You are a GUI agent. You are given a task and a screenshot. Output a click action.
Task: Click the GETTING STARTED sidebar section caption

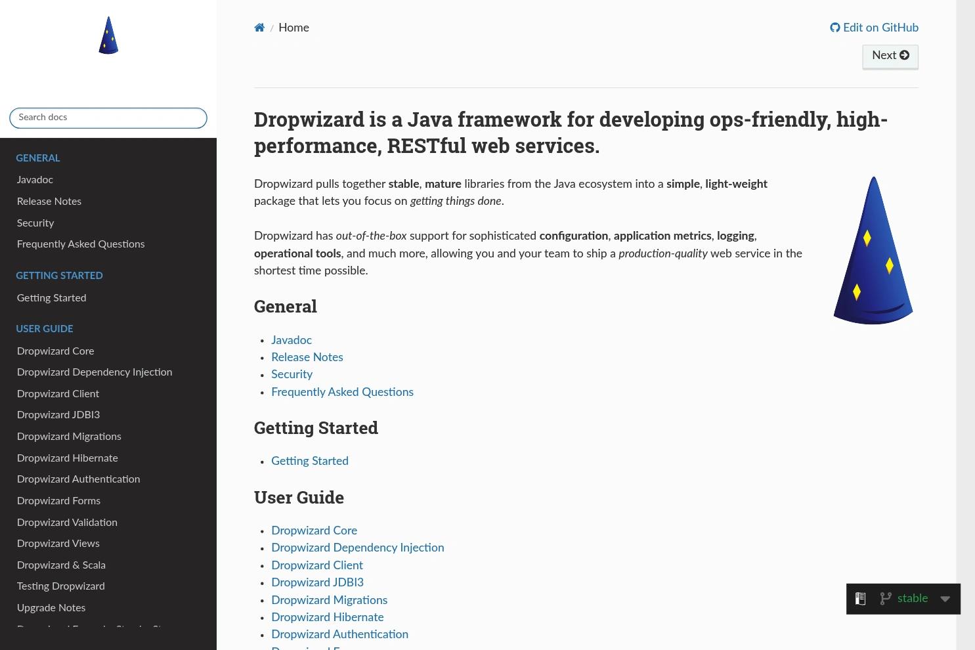click(x=59, y=276)
